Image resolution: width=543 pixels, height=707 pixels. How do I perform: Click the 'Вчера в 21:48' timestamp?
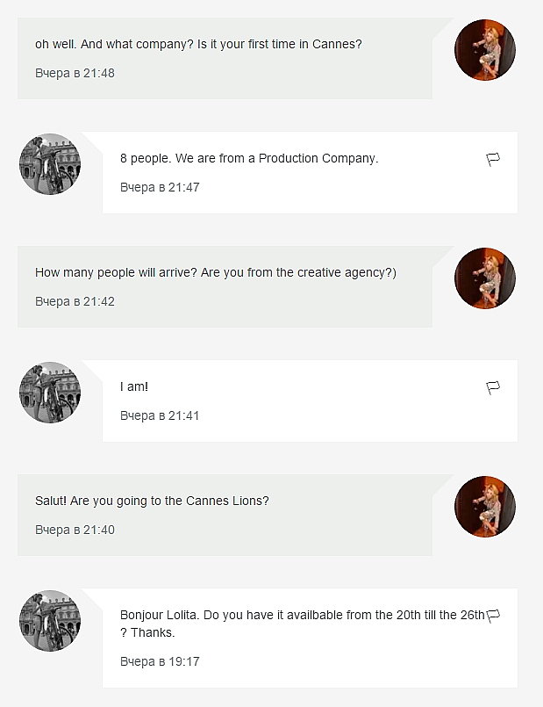tap(75, 73)
